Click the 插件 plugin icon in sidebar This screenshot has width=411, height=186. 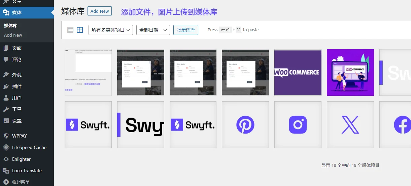[x=6, y=86]
